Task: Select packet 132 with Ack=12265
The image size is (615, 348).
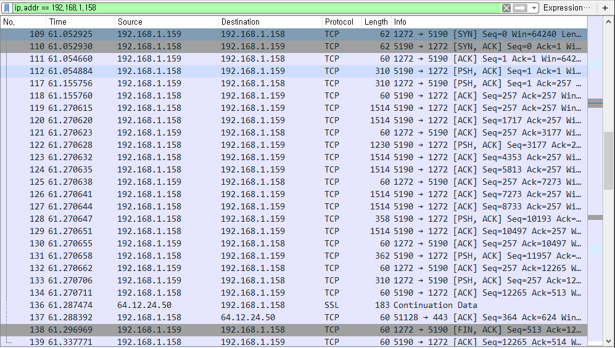Action: 294,268
